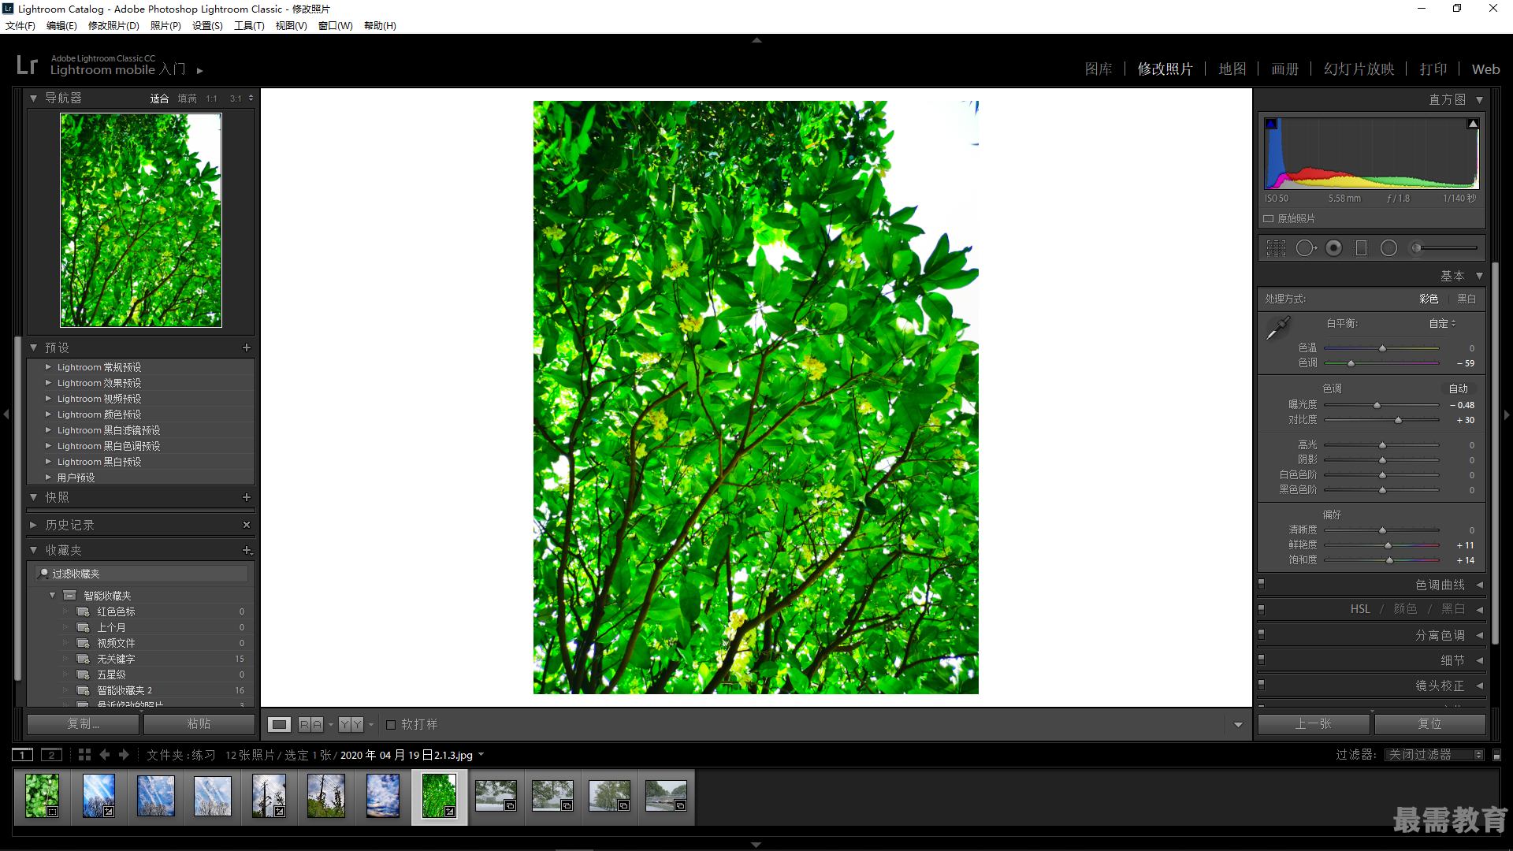Select the Radial Filter tool
The image size is (1513, 851).
[x=1388, y=248]
